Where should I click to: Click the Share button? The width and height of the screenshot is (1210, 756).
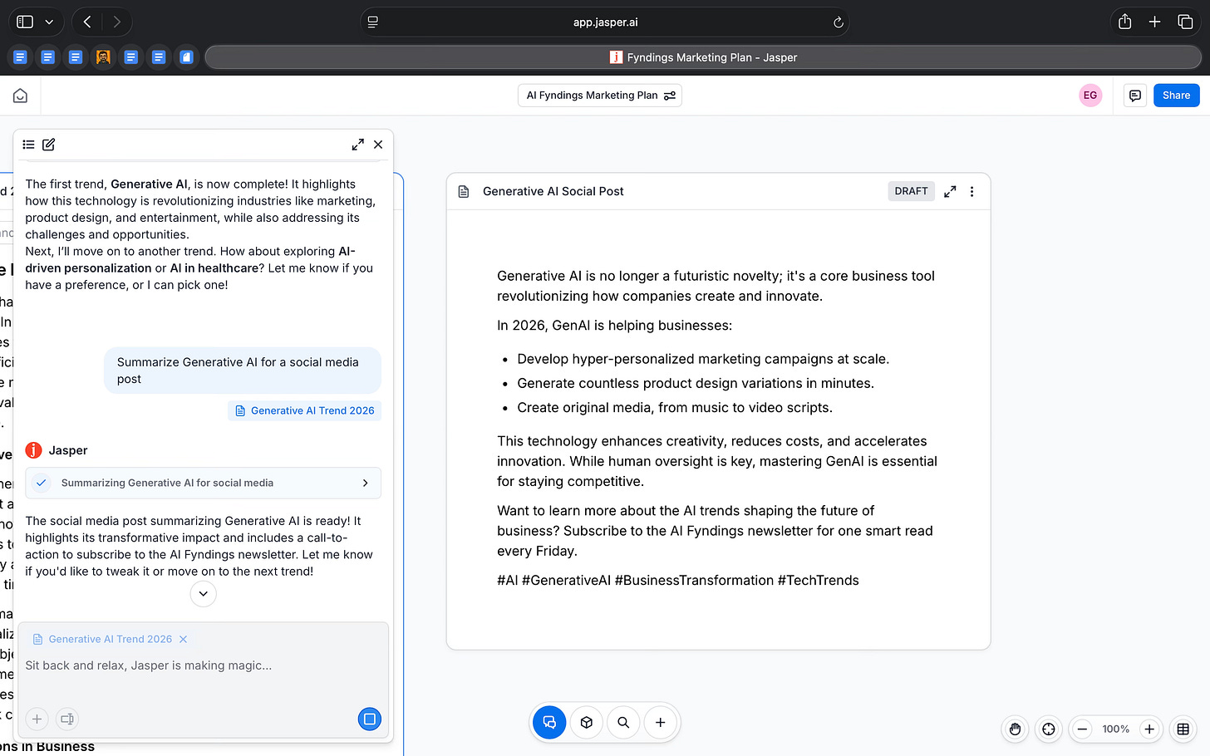pyautogui.click(x=1176, y=96)
